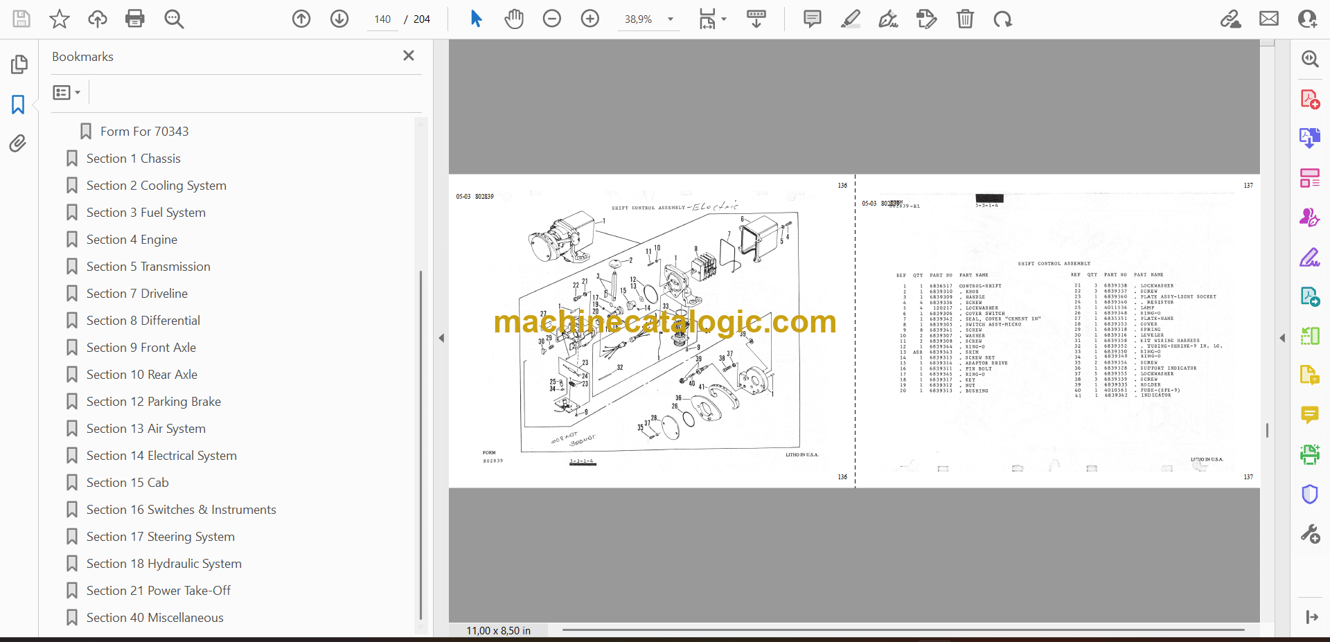Close the Bookmarks panel
The width and height of the screenshot is (1330, 642).
click(x=409, y=55)
